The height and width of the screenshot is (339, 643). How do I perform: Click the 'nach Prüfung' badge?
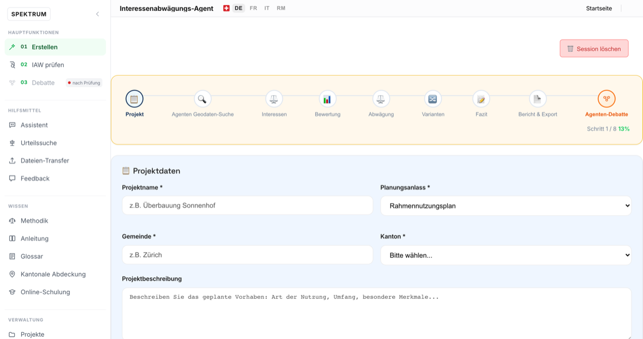[84, 83]
